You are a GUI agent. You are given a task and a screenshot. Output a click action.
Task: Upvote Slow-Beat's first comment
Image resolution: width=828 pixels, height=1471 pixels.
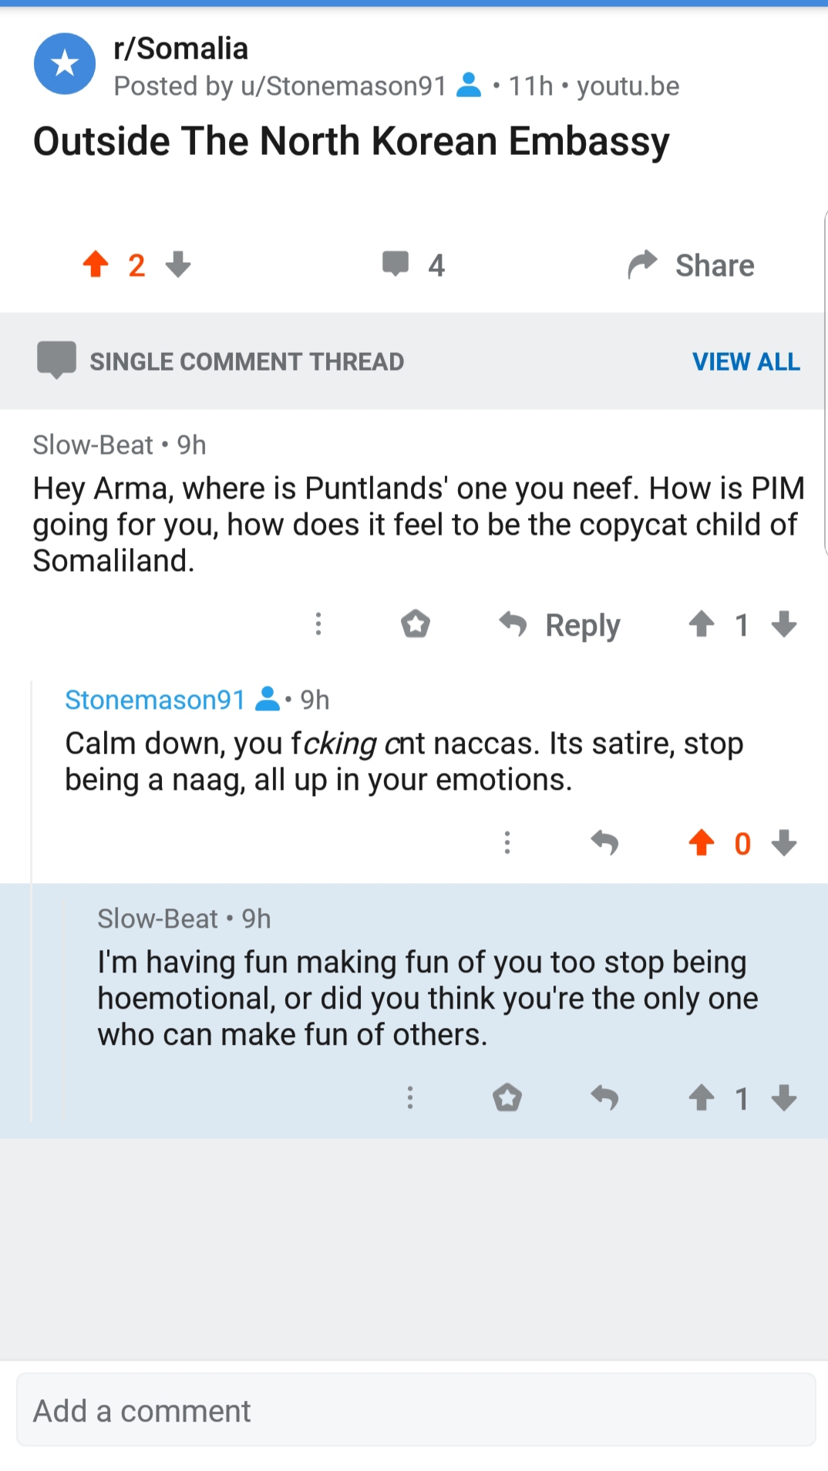(x=702, y=624)
